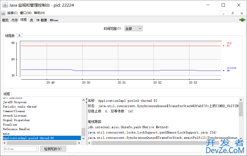The width and height of the screenshot is (247, 156).
Task: Click the 检测死锁(D) button
Action: click(53, 149)
